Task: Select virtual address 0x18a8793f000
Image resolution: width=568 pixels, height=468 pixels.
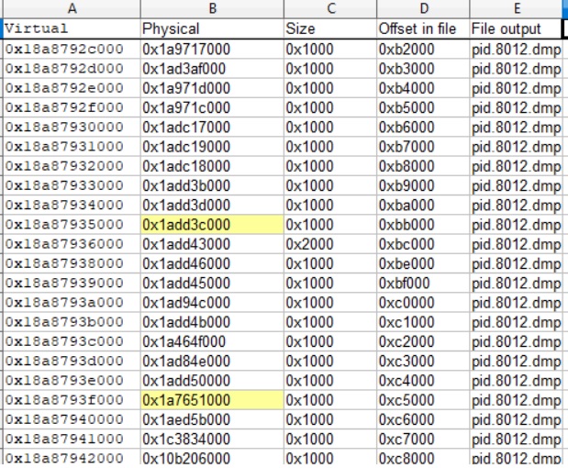Action: 72,400
